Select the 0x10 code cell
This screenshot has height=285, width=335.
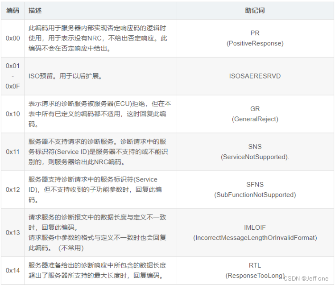tap(12, 114)
